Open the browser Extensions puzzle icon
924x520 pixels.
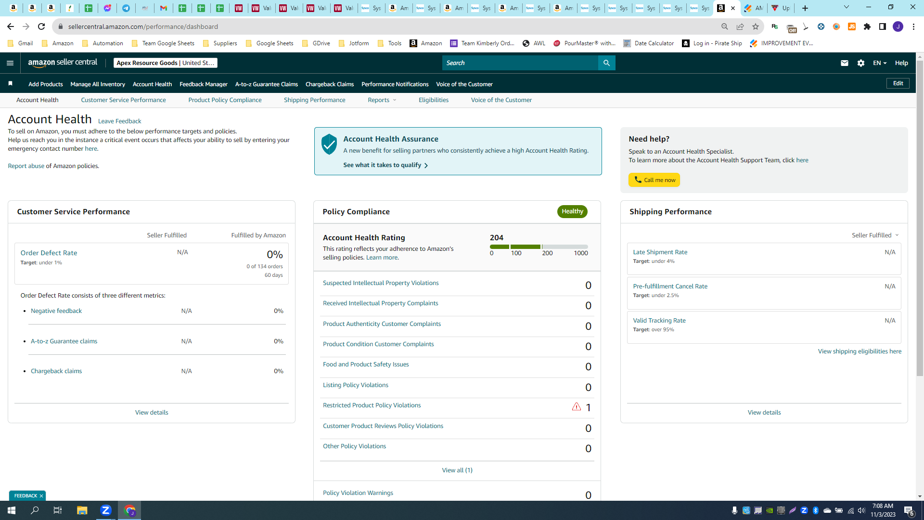point(867,26)
